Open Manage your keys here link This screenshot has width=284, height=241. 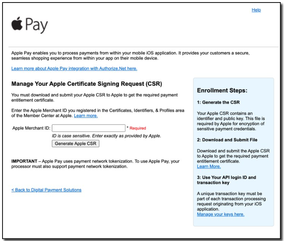tap(221, 214)
